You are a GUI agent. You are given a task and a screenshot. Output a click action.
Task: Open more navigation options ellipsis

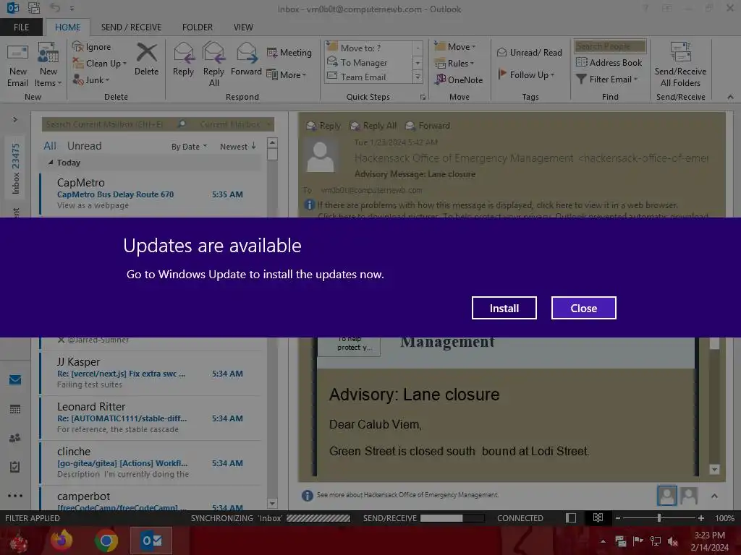coord(15,496)
